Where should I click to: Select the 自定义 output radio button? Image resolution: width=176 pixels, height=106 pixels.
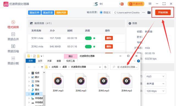[x=101, y=13]
